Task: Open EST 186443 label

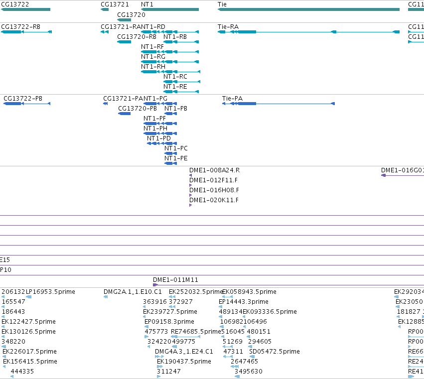Action: coord(13,312)
